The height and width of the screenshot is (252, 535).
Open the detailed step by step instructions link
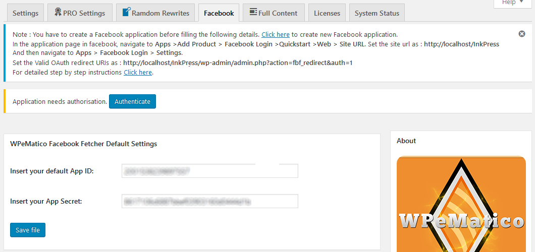(138, 72)
